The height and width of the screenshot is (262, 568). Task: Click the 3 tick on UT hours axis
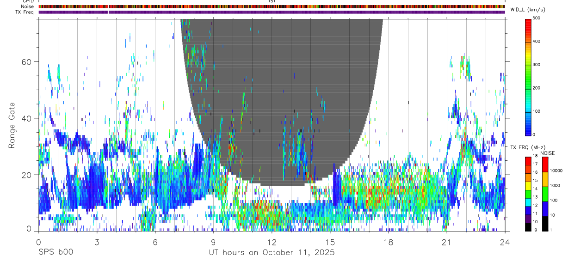coord(97,242)
